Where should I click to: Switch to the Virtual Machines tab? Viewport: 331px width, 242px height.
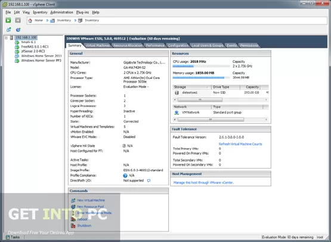coord(98,45)
